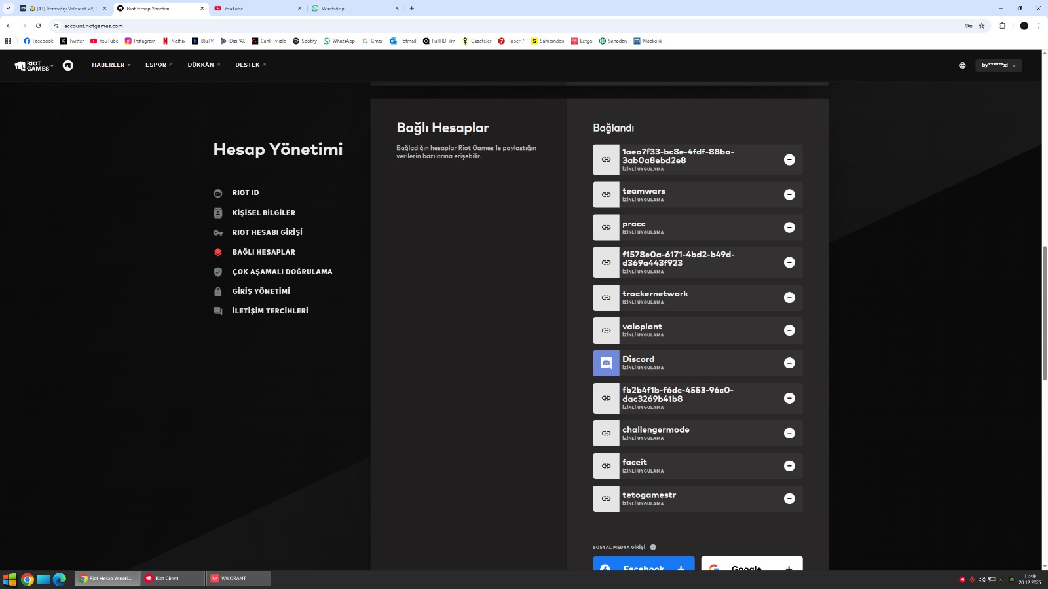Remove the fb2b4f1b connected app
This screenshot has height=589, width=1048.
[x=789, y=398]
